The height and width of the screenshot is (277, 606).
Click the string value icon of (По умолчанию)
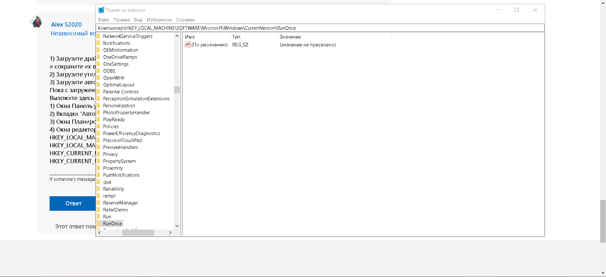pos(188,44)
